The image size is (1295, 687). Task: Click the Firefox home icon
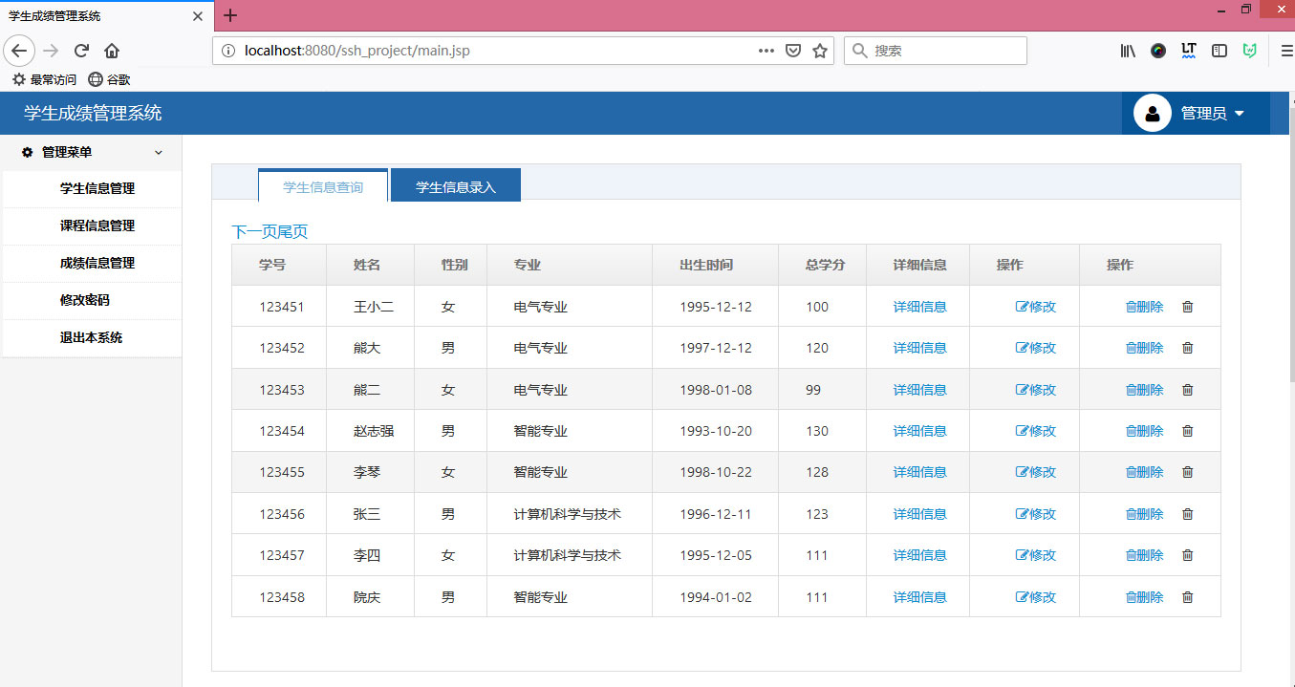pyautogui.click(x=112, y=51)
